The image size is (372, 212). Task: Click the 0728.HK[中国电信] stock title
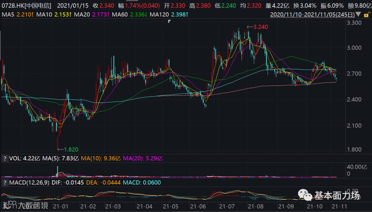point(26,5)
